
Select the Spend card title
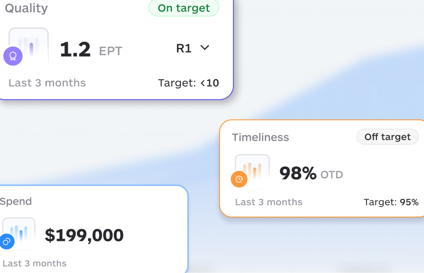(16, 202)
